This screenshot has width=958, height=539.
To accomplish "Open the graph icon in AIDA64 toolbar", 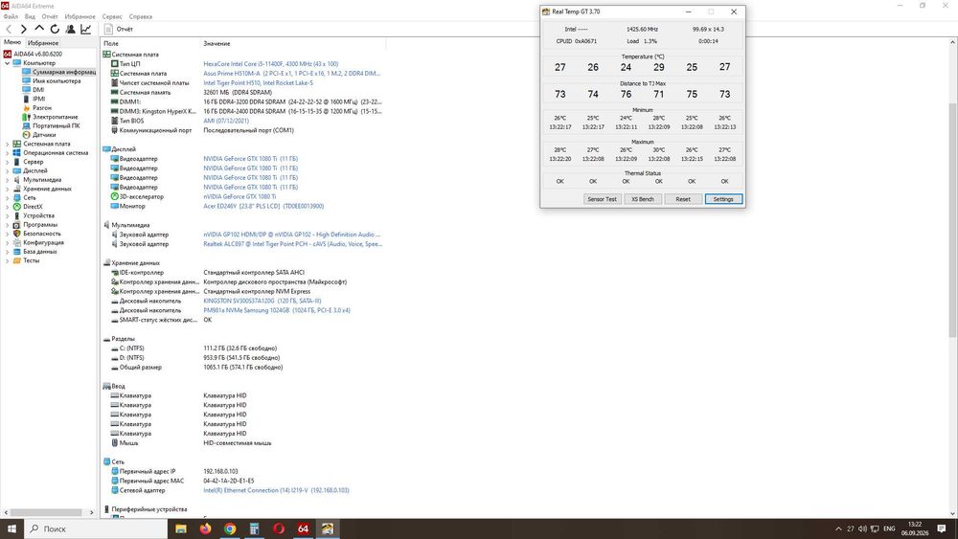I will (86, 29).
